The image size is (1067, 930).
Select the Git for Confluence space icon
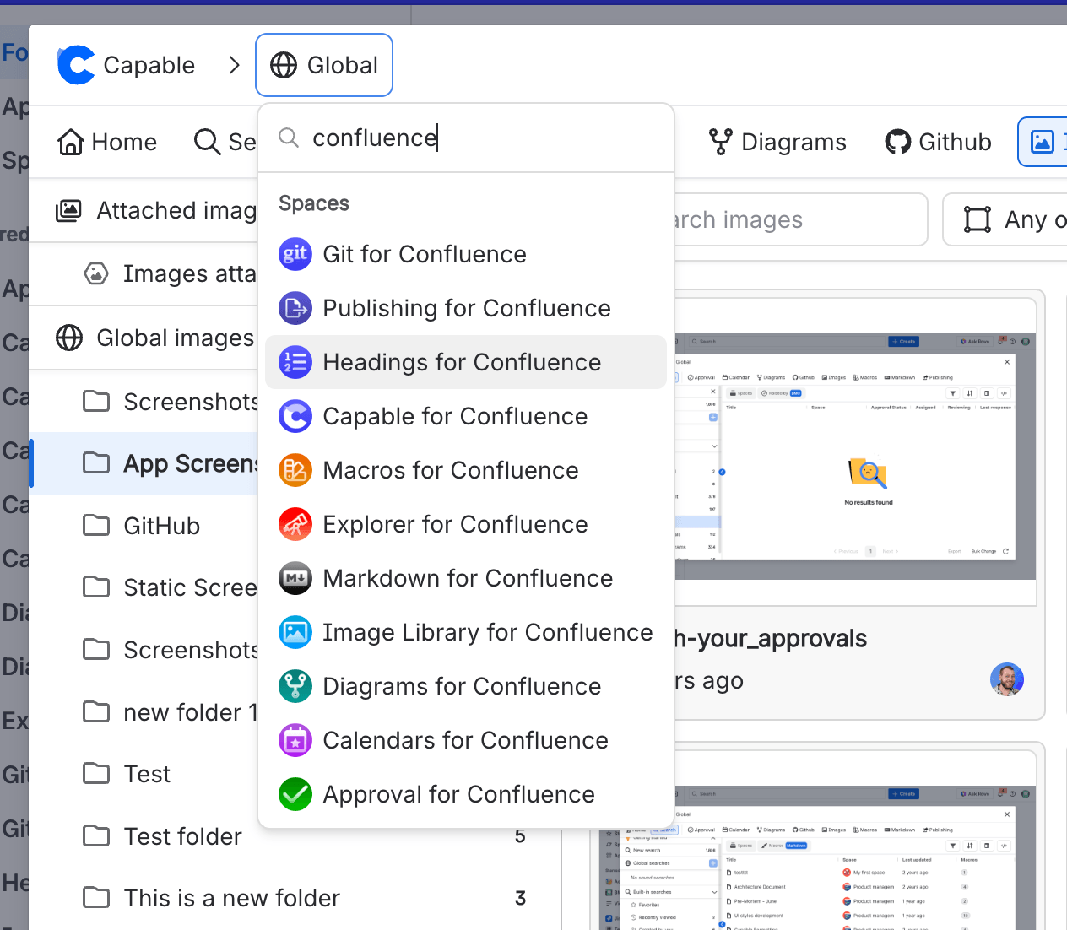click(x=295, y=254)
